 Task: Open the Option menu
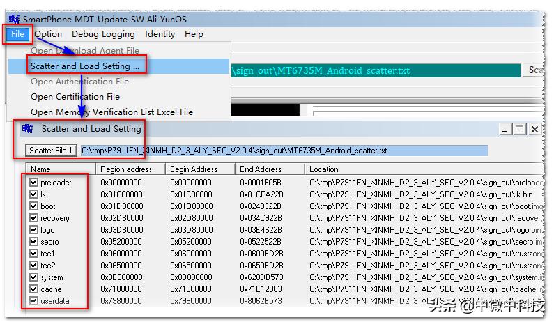(48, 33)
